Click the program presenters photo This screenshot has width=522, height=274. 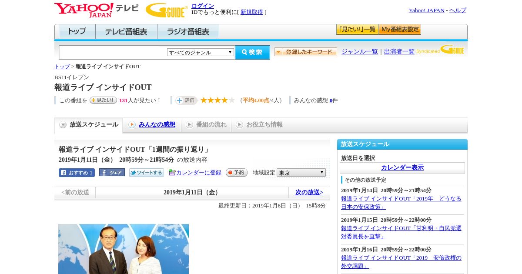pyautogui.click(x=124, y=249)
